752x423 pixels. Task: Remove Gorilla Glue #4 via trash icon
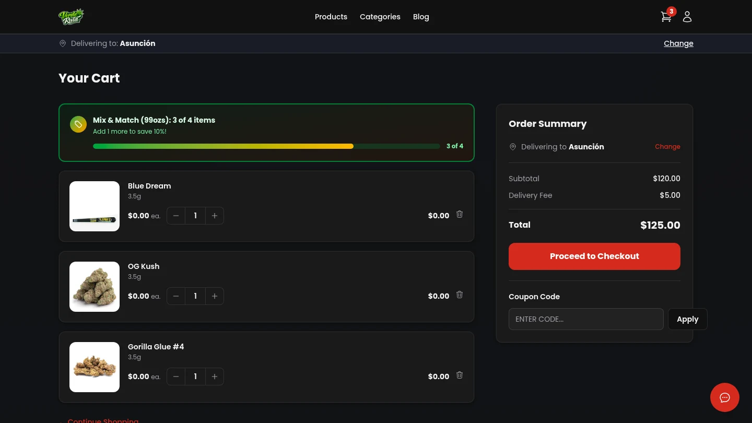tap(460, 375)
